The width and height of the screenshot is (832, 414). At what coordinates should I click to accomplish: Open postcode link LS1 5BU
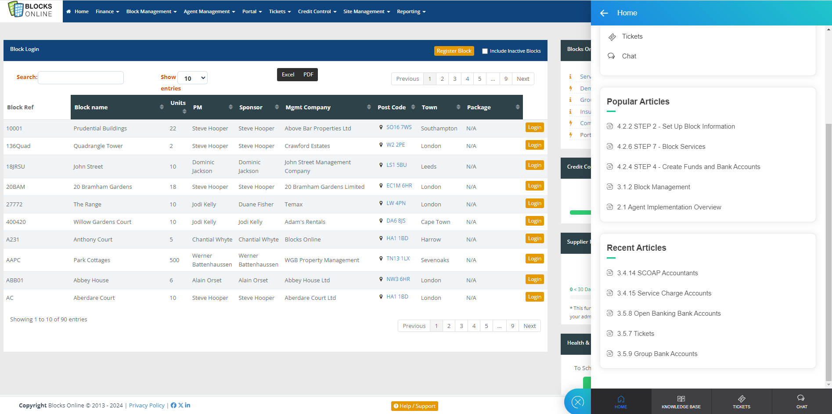coord(396,165)
